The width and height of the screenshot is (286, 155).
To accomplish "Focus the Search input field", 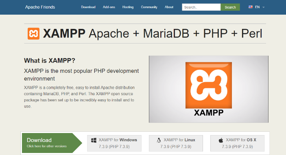I will [x=201, y=7].
